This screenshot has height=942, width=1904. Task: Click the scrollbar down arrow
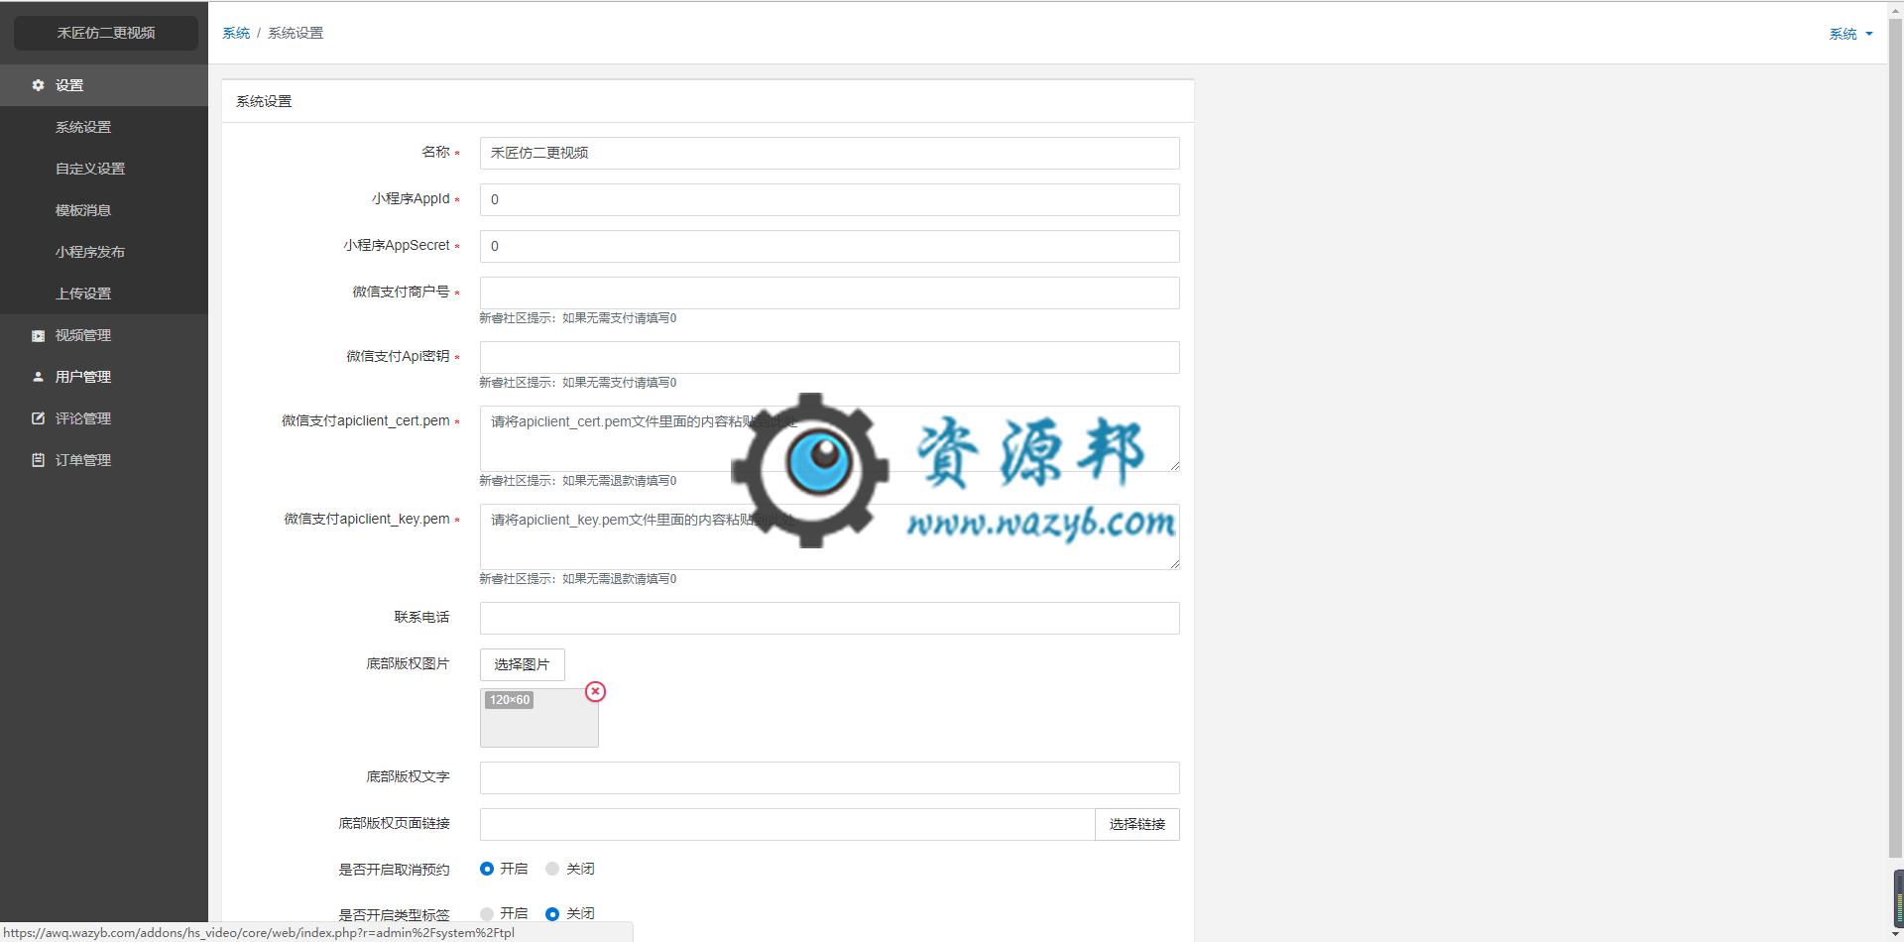pyautogui.click(x=1895, y=933)
